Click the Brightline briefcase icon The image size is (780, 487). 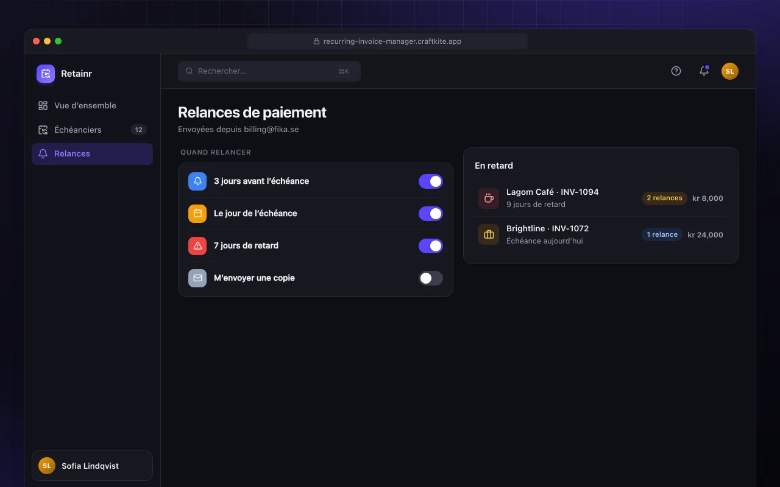(489, 235)
